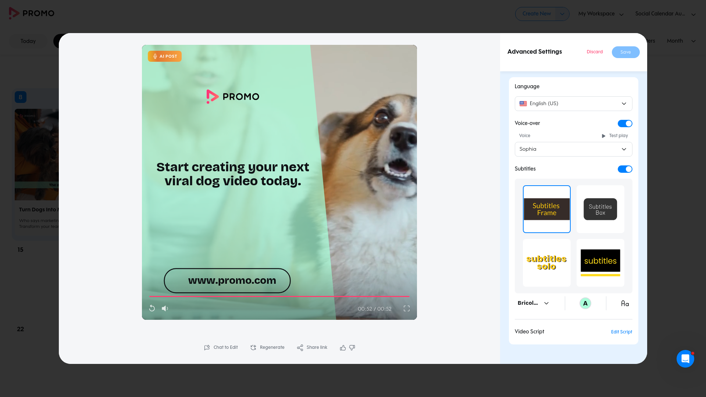The height and width of the screenshot is (397, 706).
Task: Open the Month view dropdown
Action: (x=681, y=41)
